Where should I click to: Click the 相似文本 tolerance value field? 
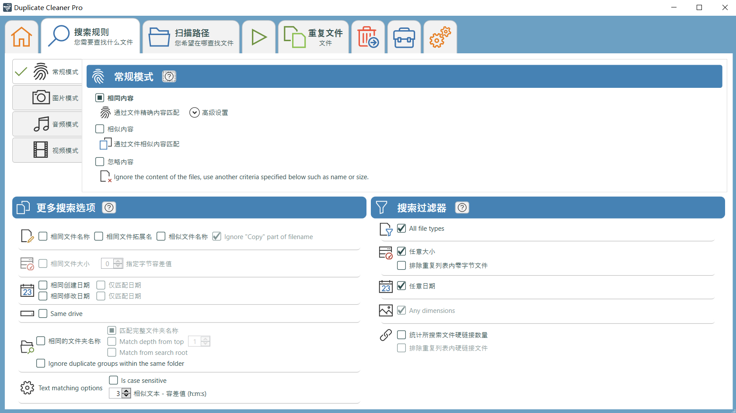116,393
